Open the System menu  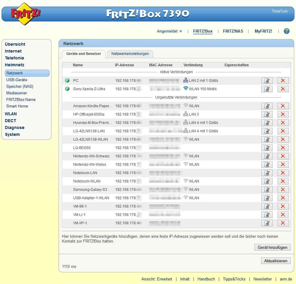(12, 134)
